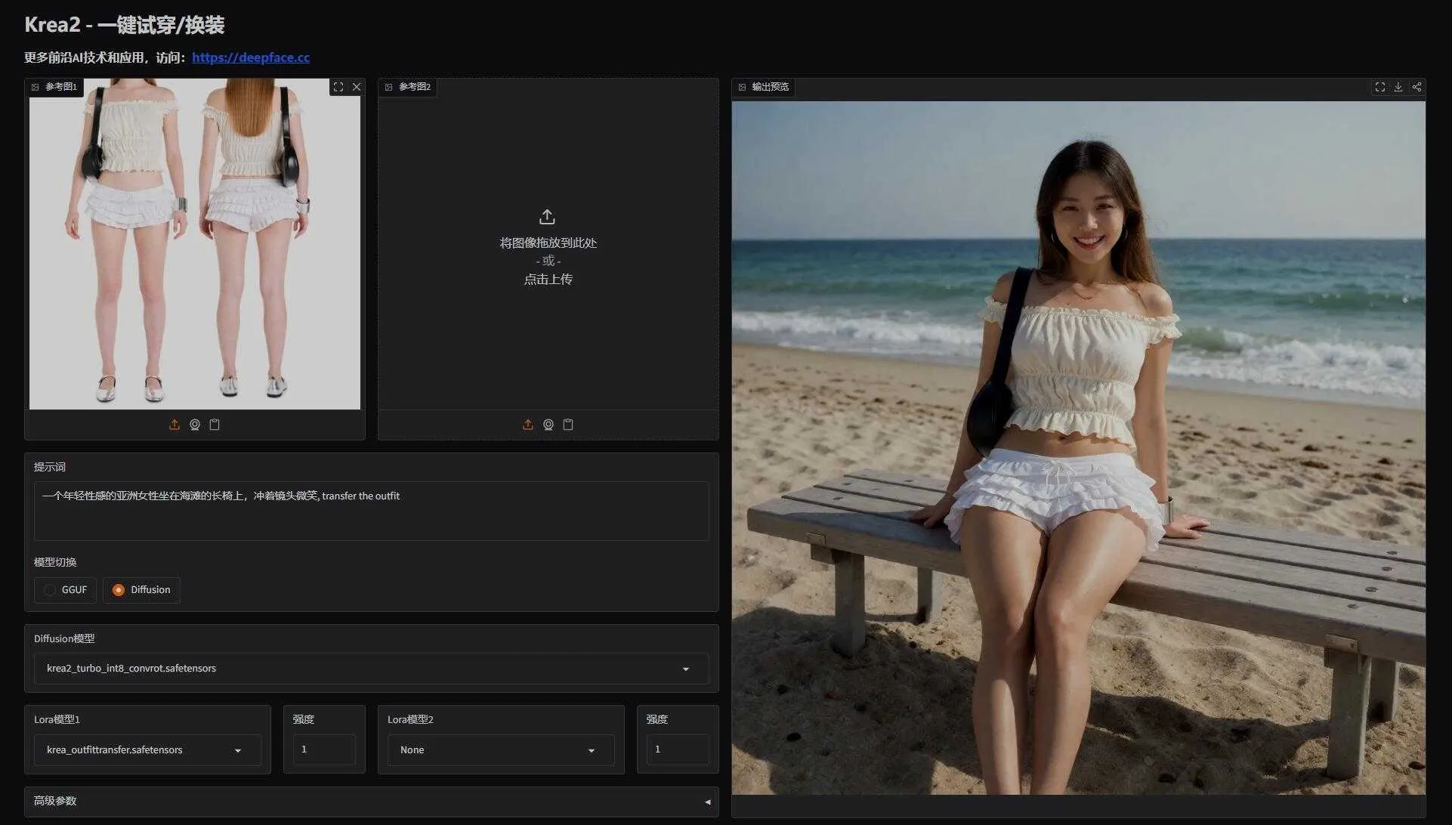The image size is (1452, 825).
Task: View 参考图1 image fullscreen
Action: [x=338, y=87]
